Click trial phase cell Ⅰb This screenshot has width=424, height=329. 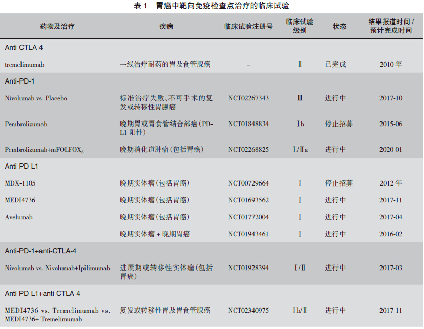tap(300, 124)
